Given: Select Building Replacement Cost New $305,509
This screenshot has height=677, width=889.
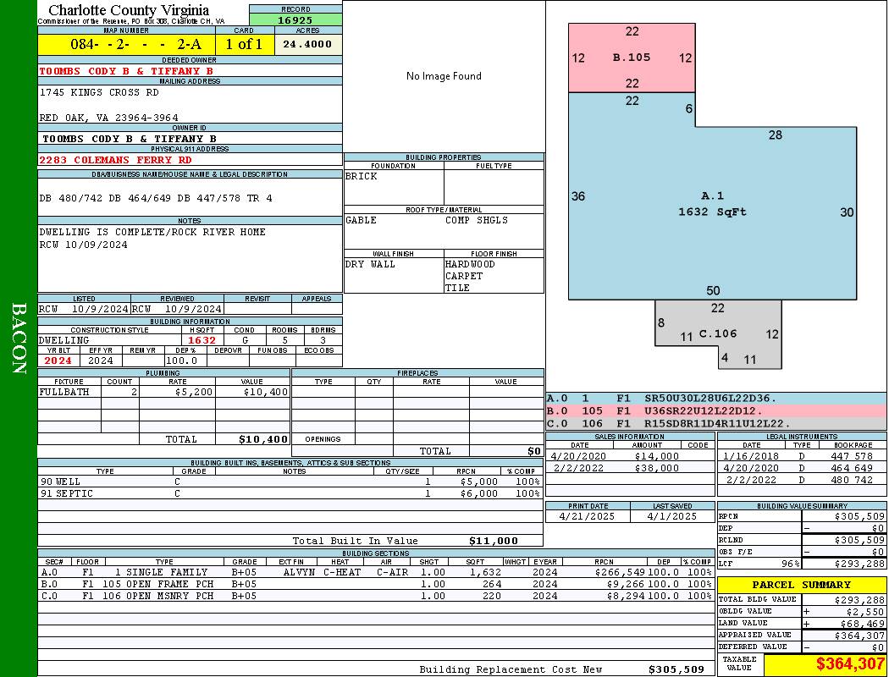Looking at the screenshot, I should tap(676, 669).
